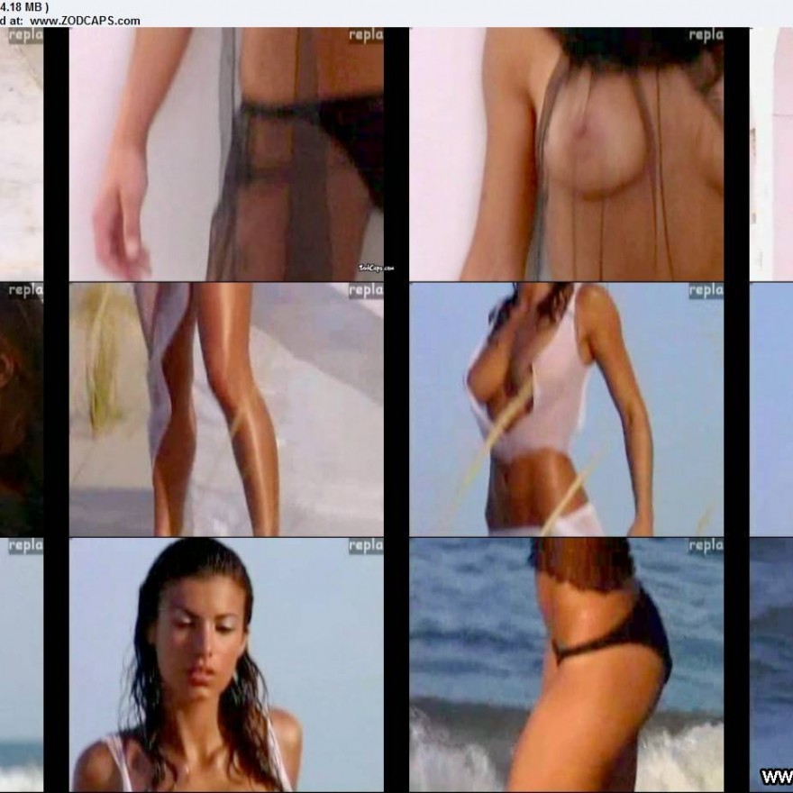Open top row thumbnail beside pink wall
Screen dimensions: 793x793
coord(566,153)
